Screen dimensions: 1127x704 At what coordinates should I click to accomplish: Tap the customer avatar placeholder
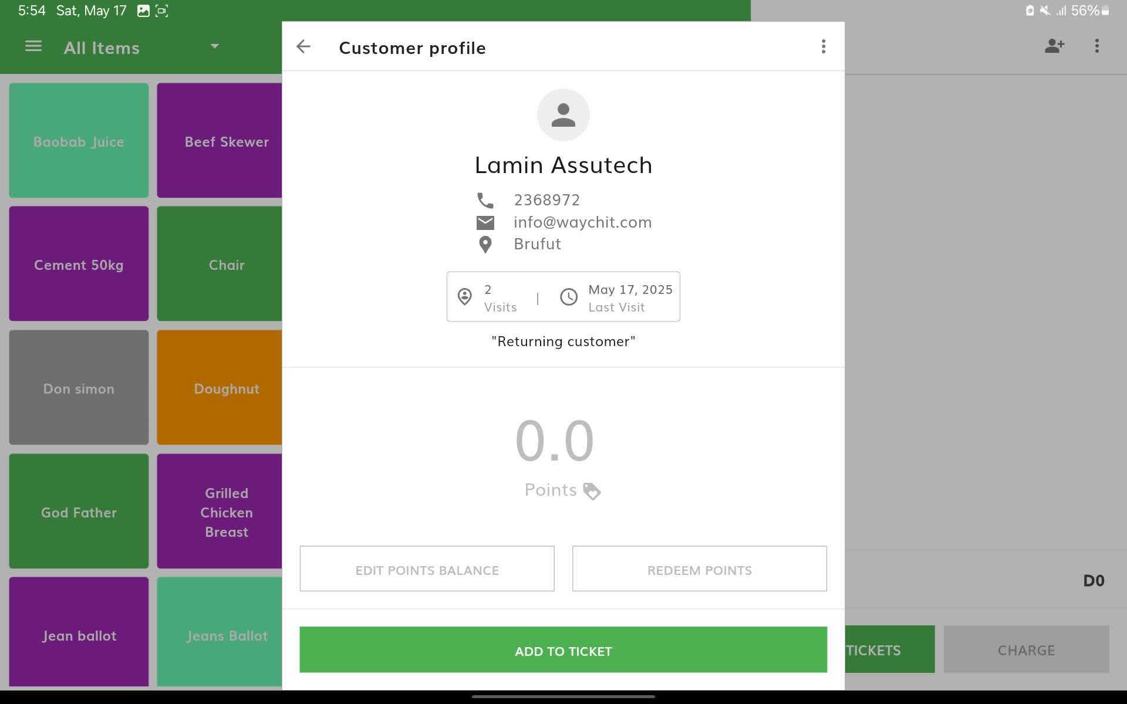(x=563, y=115)
